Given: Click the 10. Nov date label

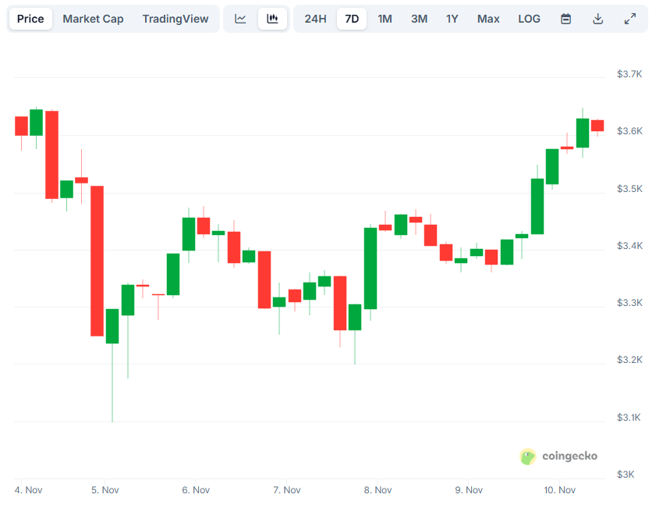Looking at the screenshot, I should coord(559,489).
